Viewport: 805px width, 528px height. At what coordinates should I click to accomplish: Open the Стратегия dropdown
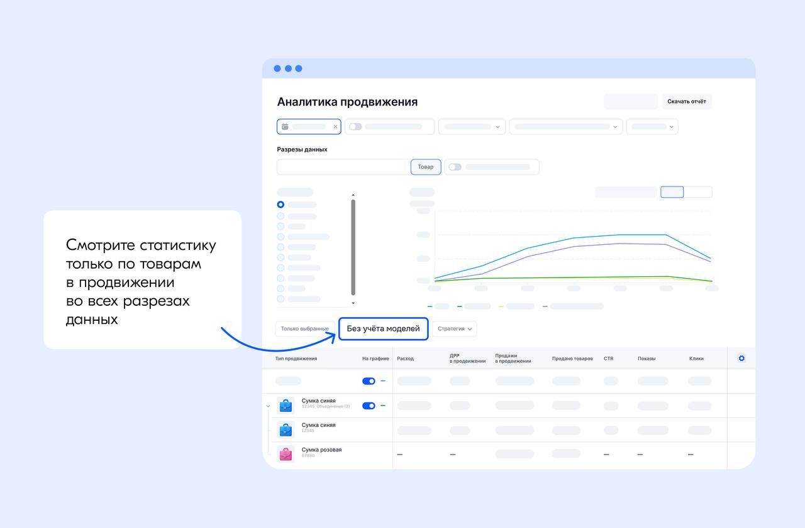coord(454,329)
